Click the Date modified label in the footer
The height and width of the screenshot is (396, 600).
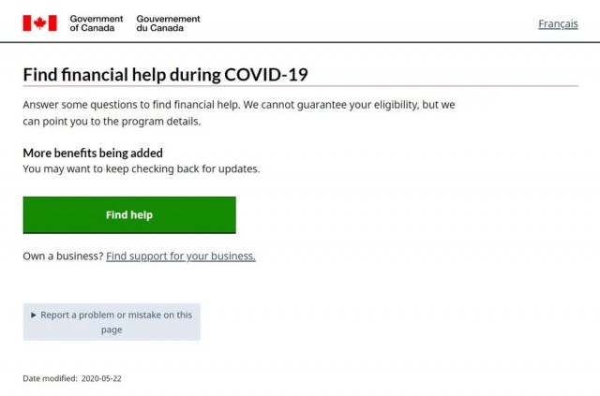click(50, 378)
